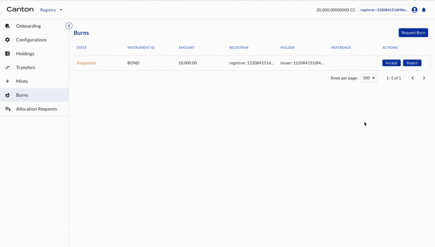Image resolution: width=435 pixels, height=247 pixels.
Task: Collapse the sidebar with the chevron button
Action: (69, 26)
